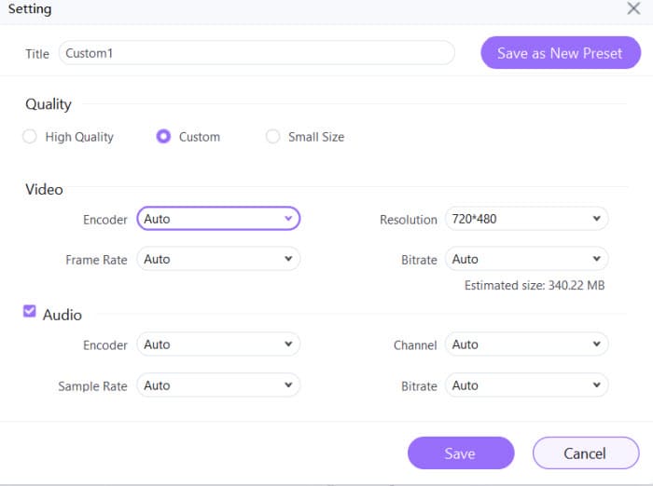Select the Custom quality radio button

[x=163, y=136]
